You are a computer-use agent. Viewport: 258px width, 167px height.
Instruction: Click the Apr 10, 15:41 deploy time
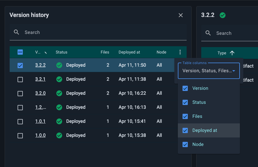132,121
